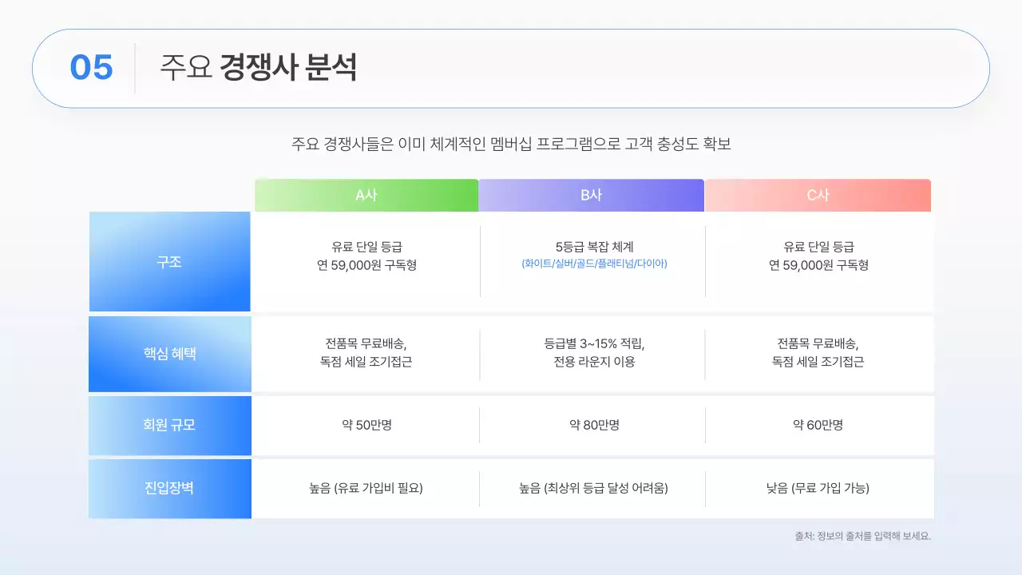Click the 회원 규모 row label

coord(169,425)
